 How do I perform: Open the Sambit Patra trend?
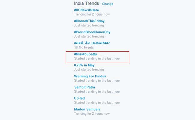(85, 87)
